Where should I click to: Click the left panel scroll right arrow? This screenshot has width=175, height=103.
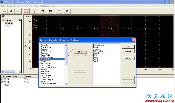click(20, 71)
